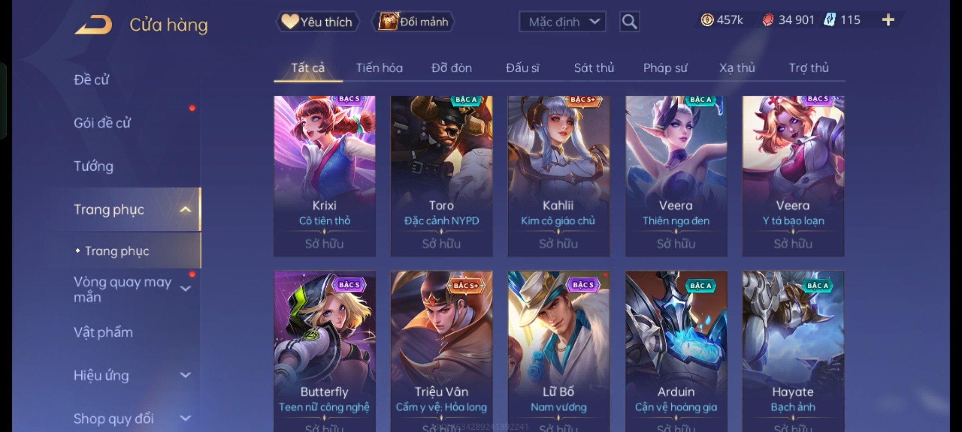The image size is (962, 432).
Task: Expand the Hiệu ứng sidebar section
Action: tap(185, 375)
